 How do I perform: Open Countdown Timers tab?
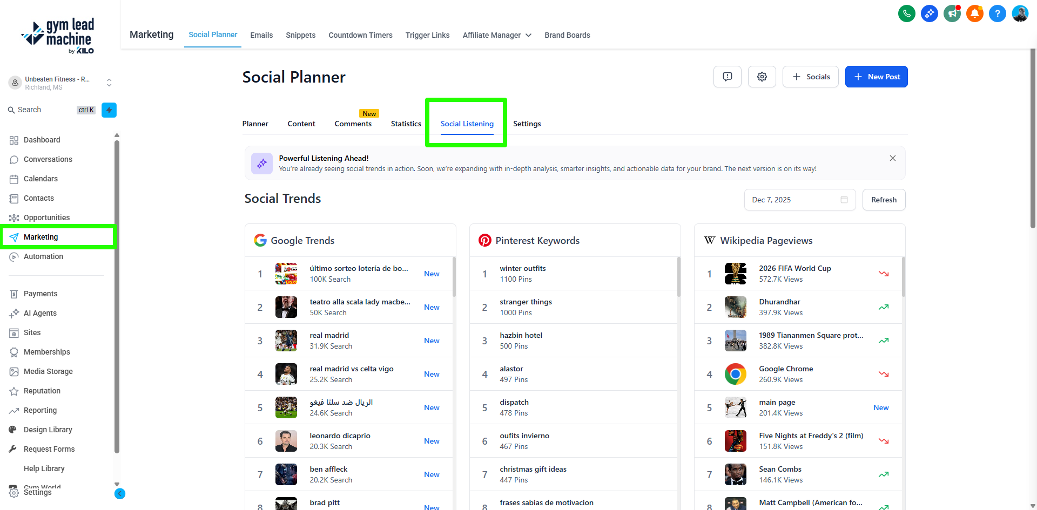[x=361, y=35]
